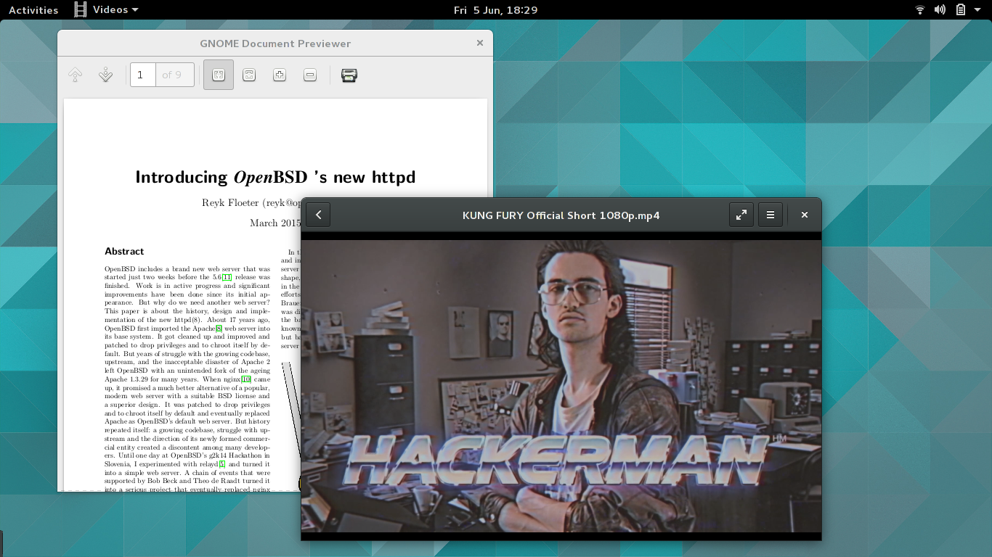Screen dimensions: 992x557
Task: Toggle fullscreen mode for the video
Action: [x=741, y=215]
